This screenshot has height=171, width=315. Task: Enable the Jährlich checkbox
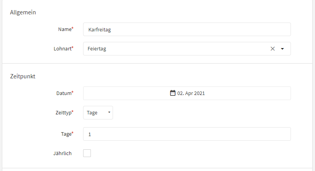(87, 153)
